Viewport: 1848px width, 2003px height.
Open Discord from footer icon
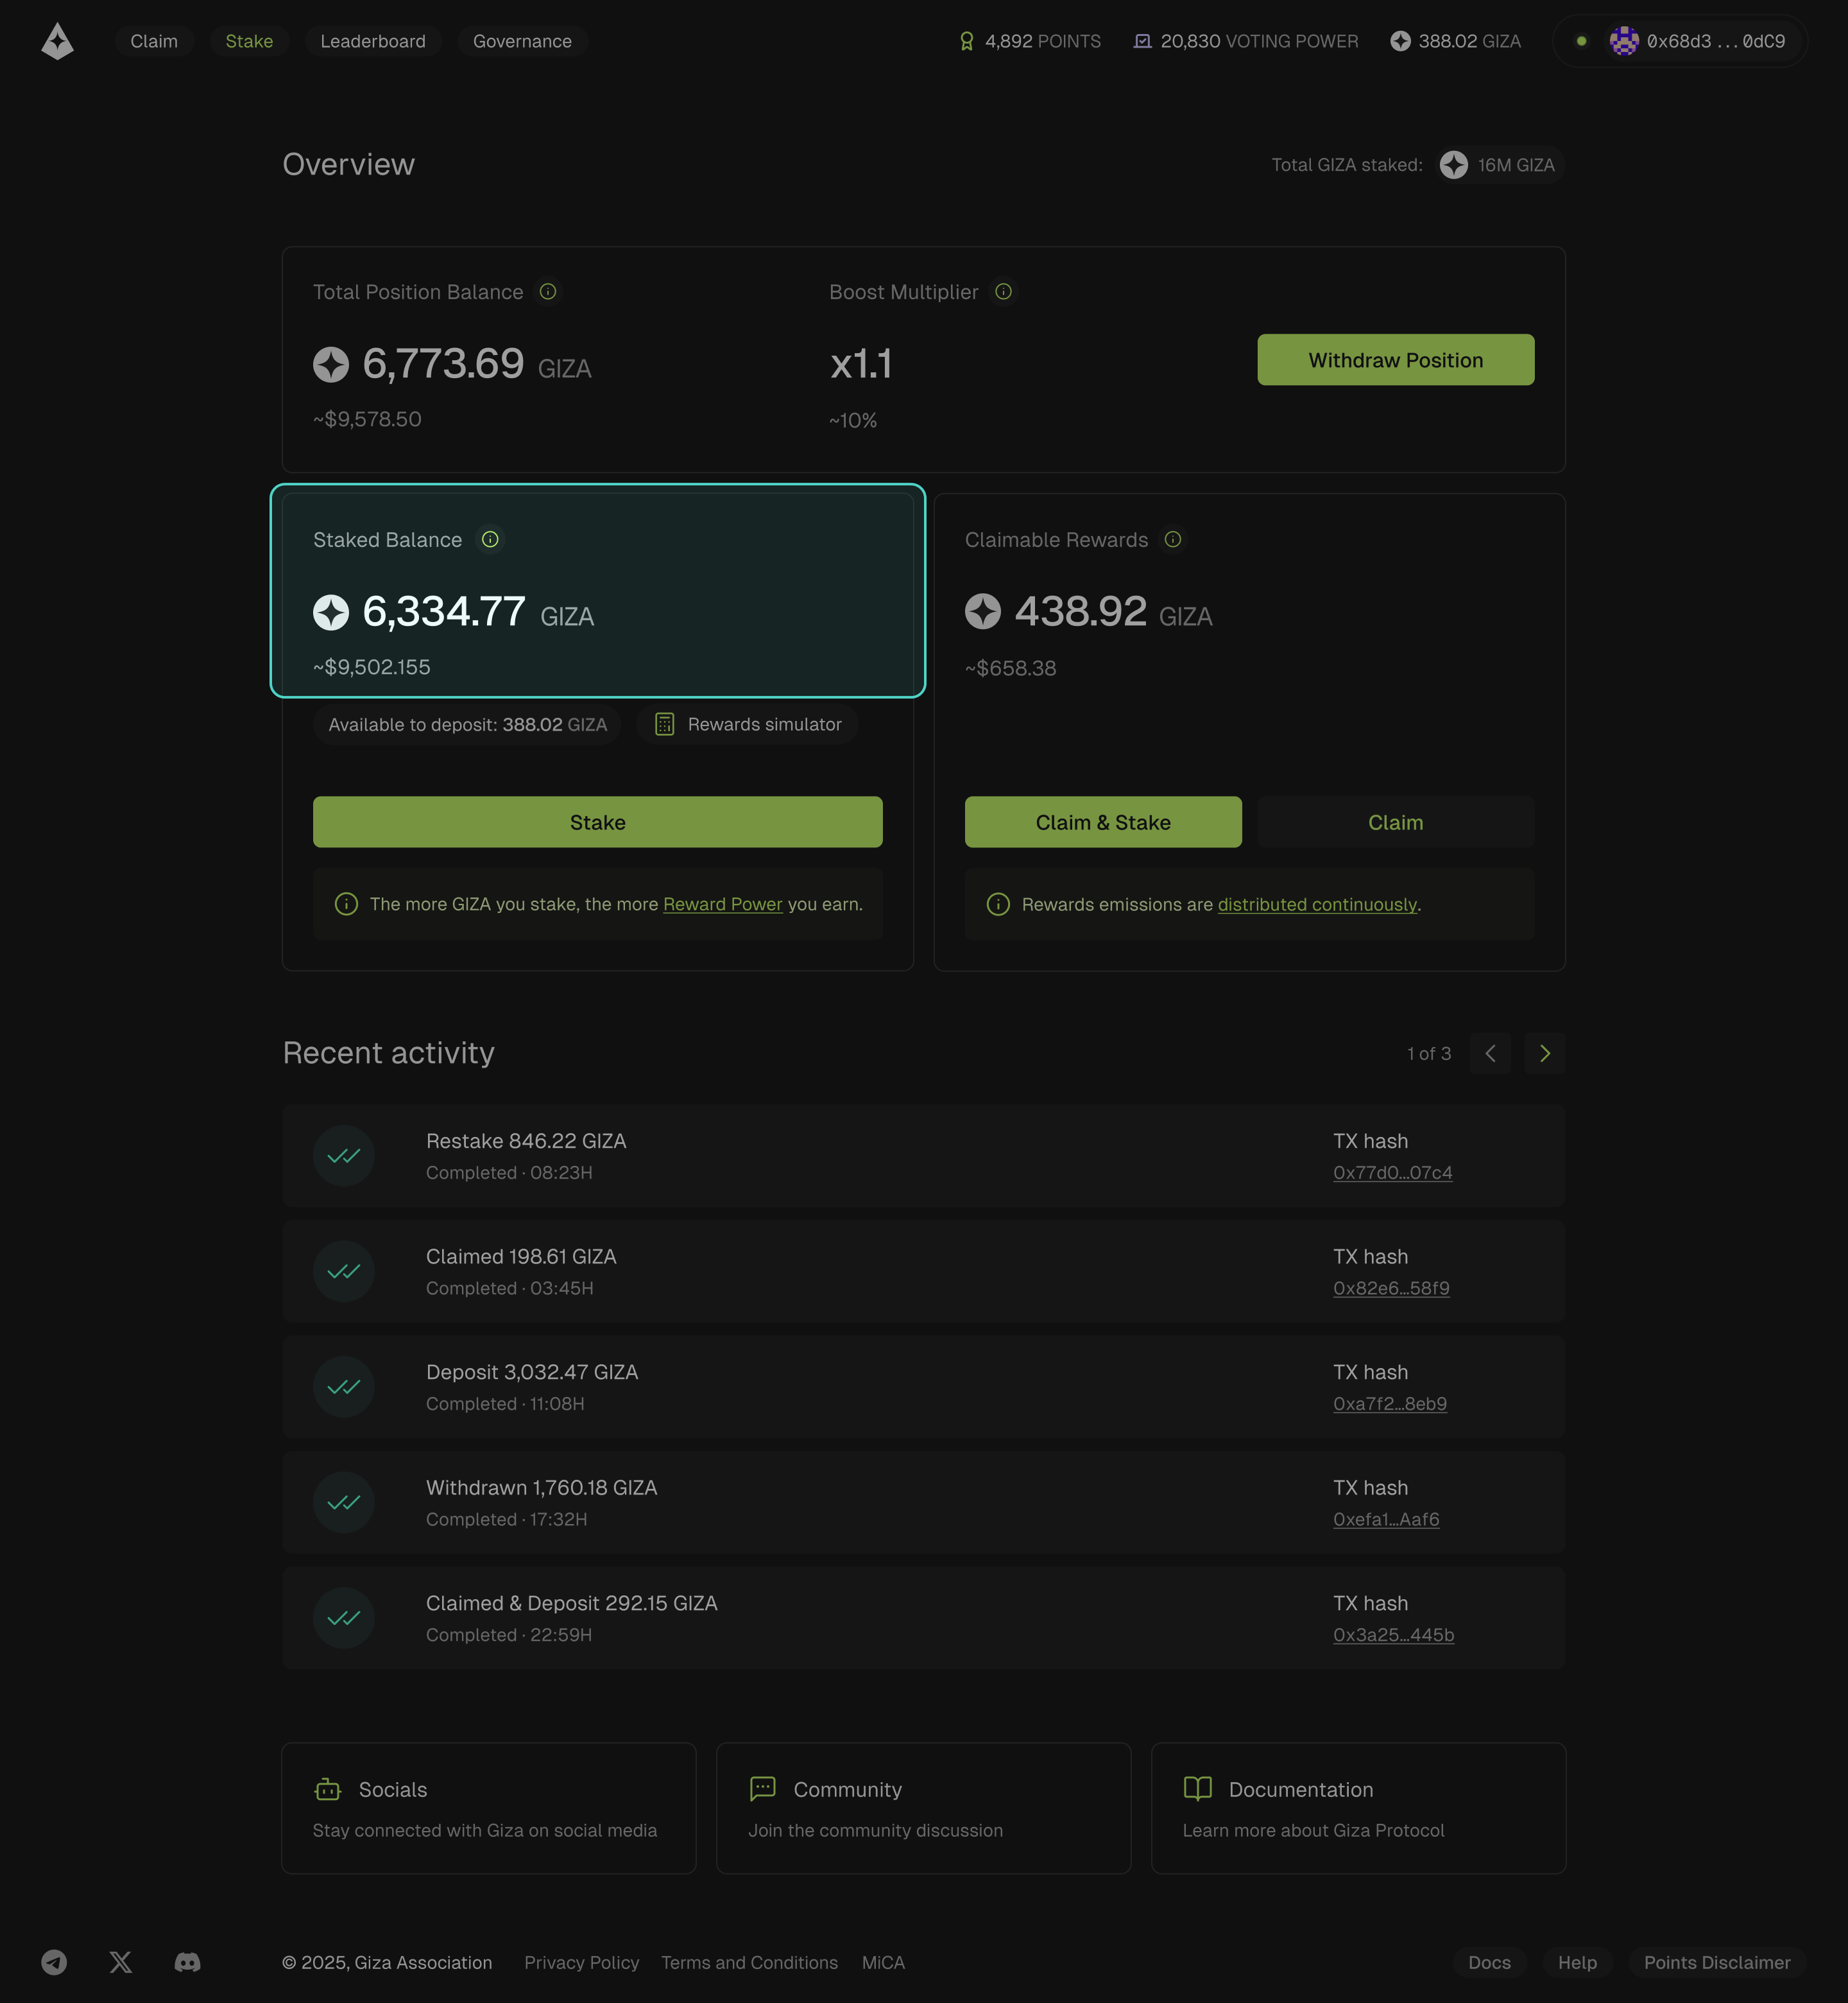pos(187,1962)
